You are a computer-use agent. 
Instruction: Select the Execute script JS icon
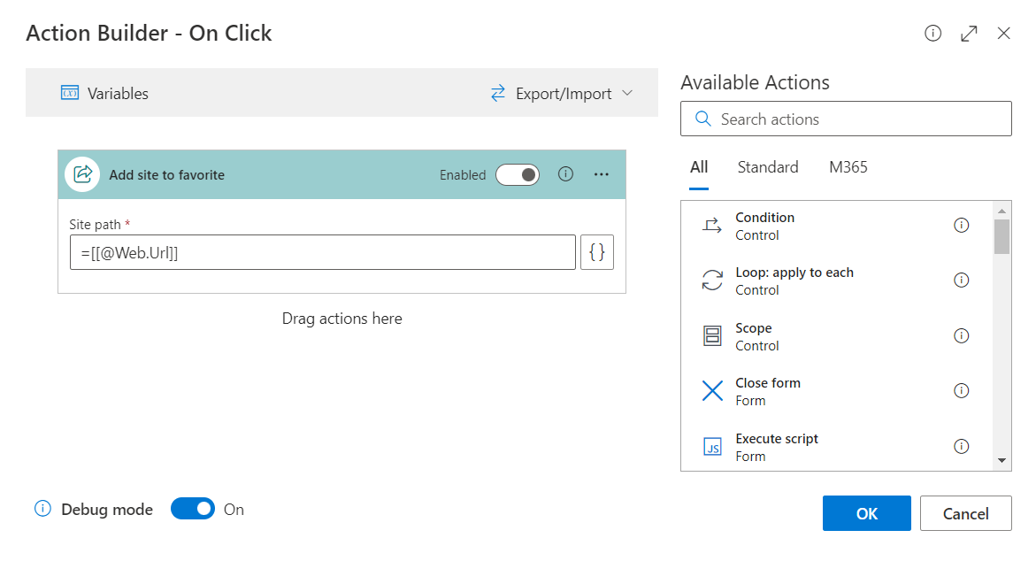[712, 447]
